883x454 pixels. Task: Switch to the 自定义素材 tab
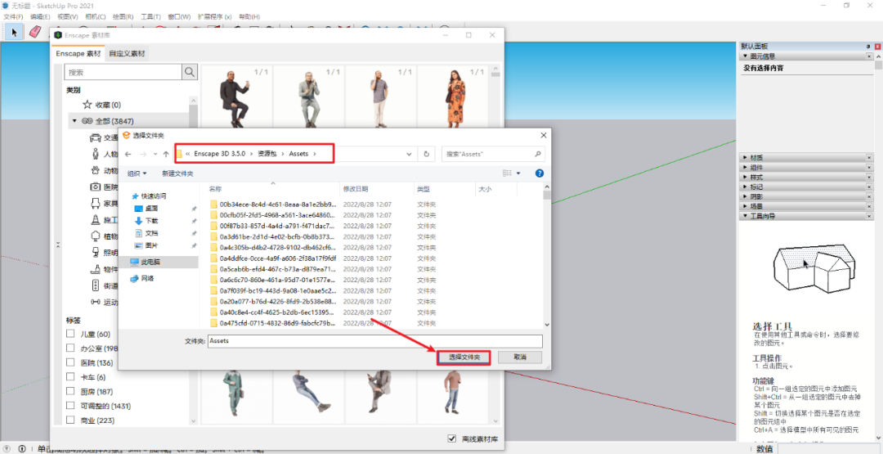127,53
